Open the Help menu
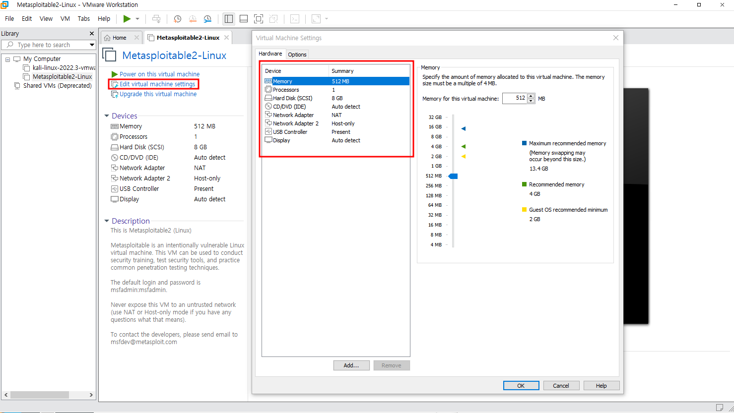The image size is (734, 413). (104, 18)
